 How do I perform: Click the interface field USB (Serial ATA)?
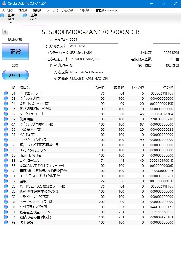coord(93,53)
